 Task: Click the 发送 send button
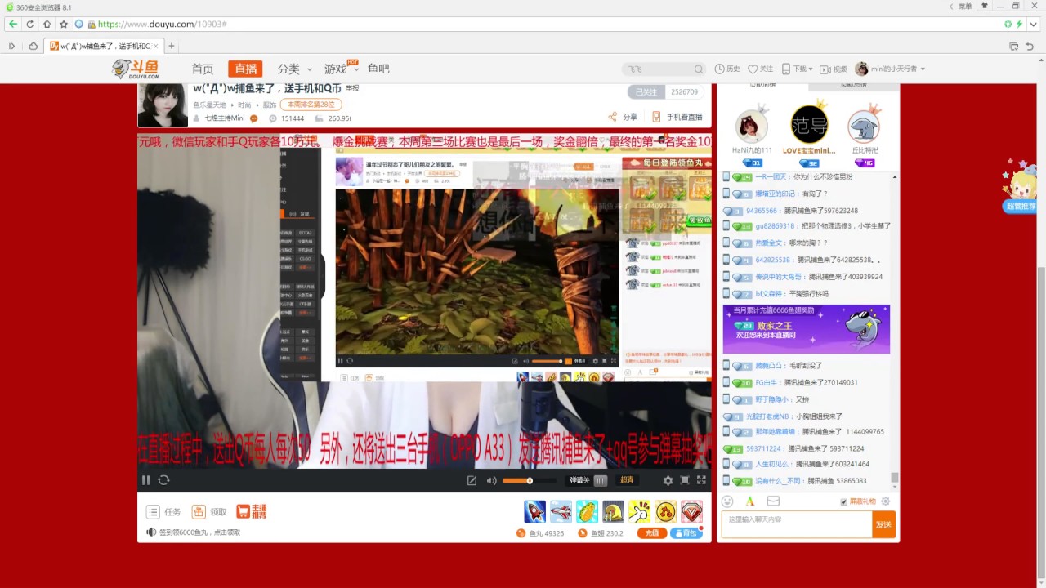coord(883,524)
